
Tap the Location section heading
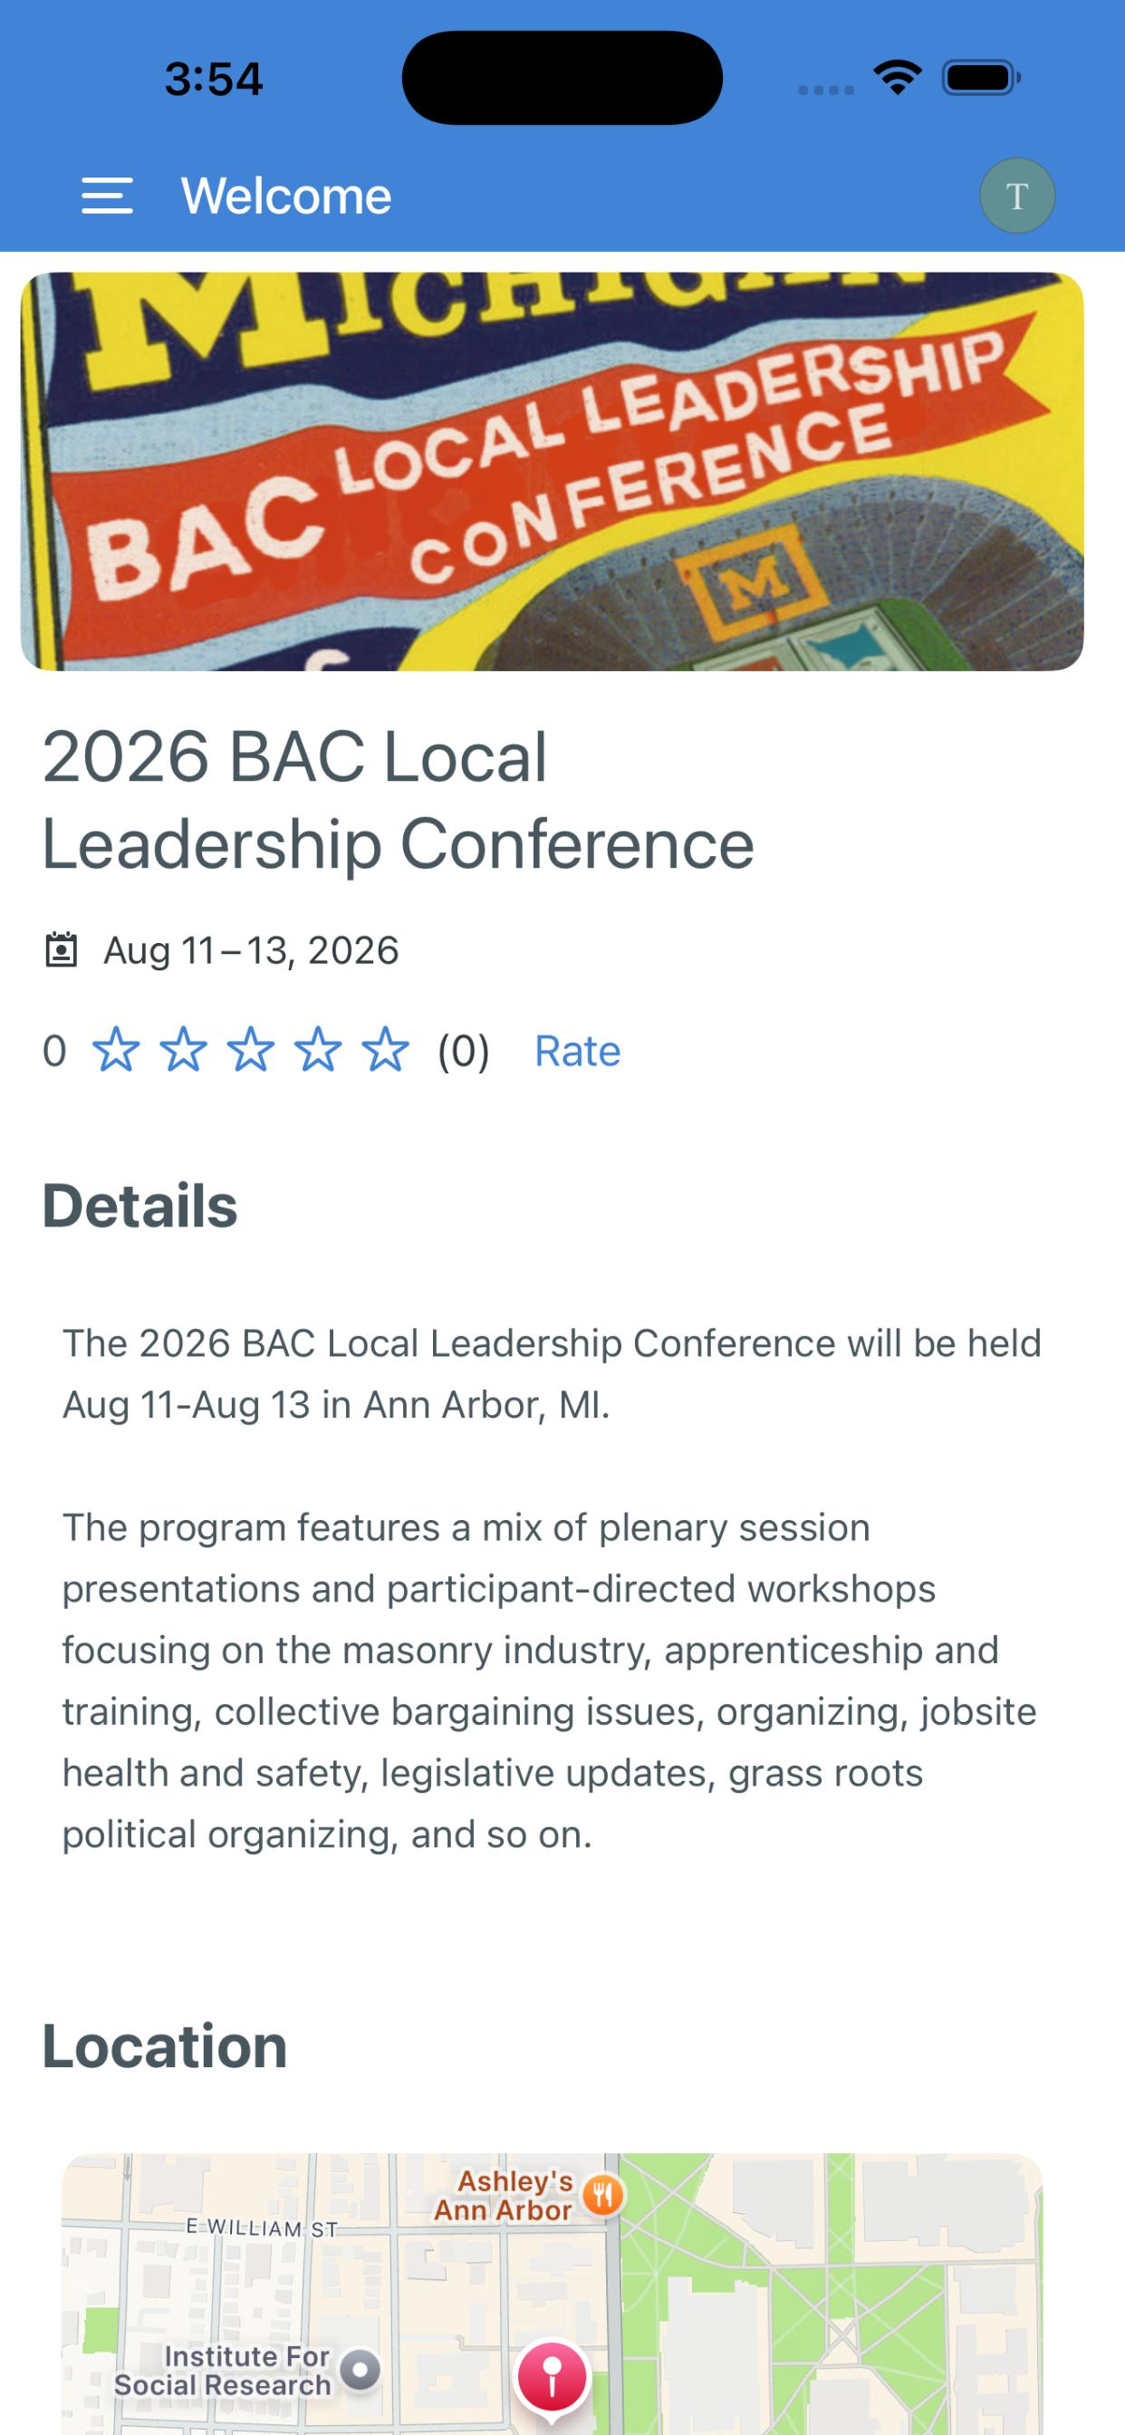coord(165,2046)
